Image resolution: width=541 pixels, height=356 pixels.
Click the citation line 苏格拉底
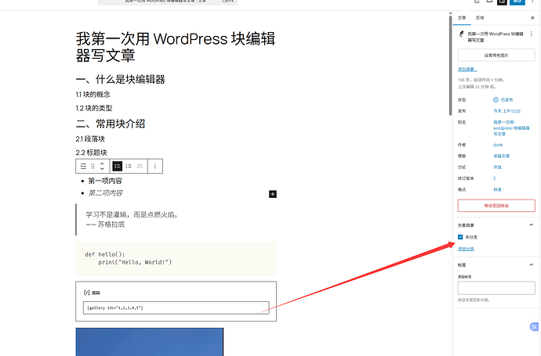105,225
